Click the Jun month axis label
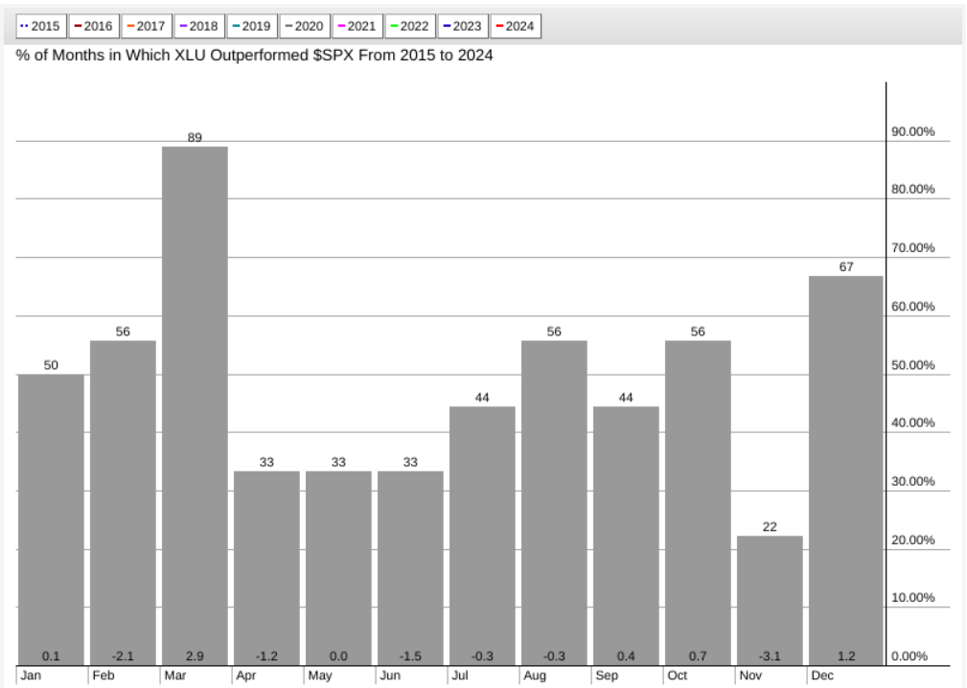The width and height of the screenshot is (967, 688). pyautogui.click(x=390, y=676)
